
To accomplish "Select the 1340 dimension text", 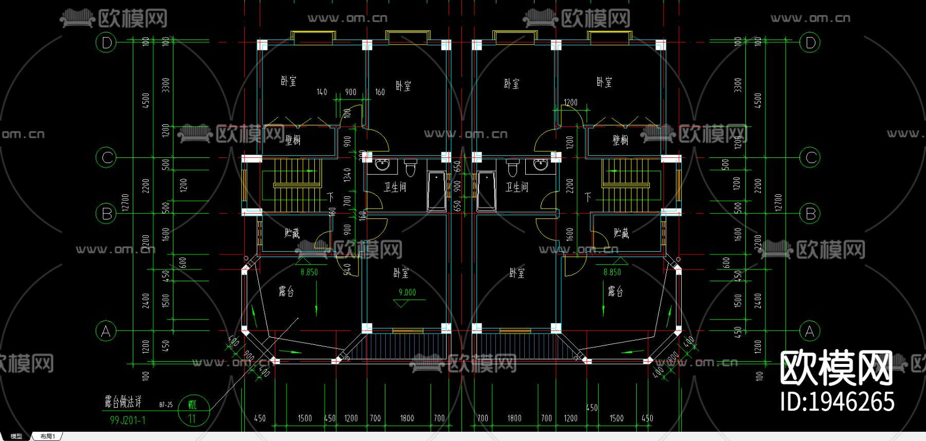I will tap(347, 175).
